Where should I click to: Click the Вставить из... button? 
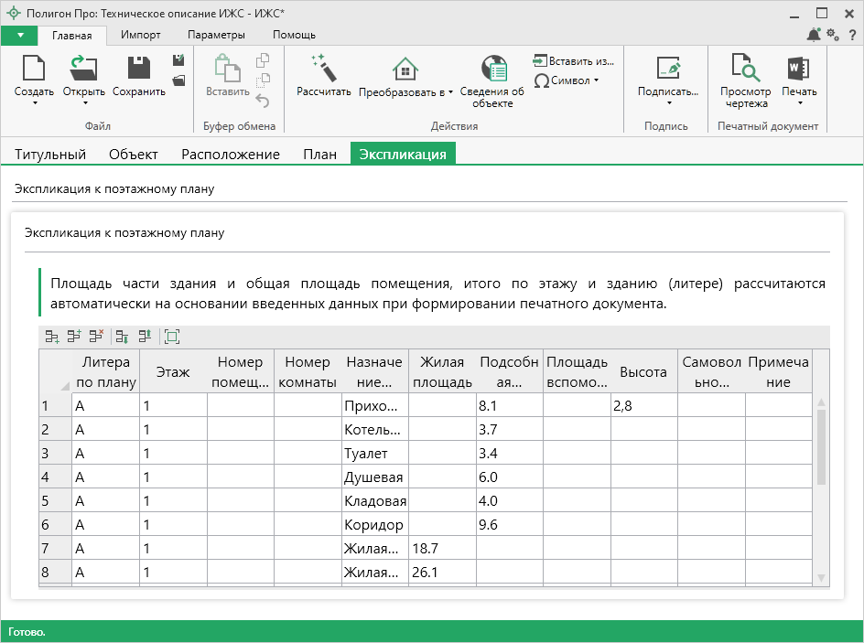(x=574, y=60)
